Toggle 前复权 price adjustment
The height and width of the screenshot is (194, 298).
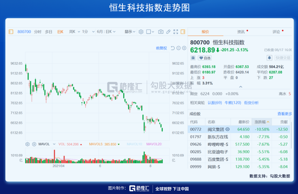click(x=161, y=48)
